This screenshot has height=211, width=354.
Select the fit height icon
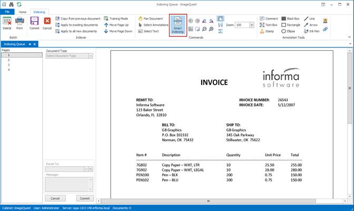pos(221,31)
